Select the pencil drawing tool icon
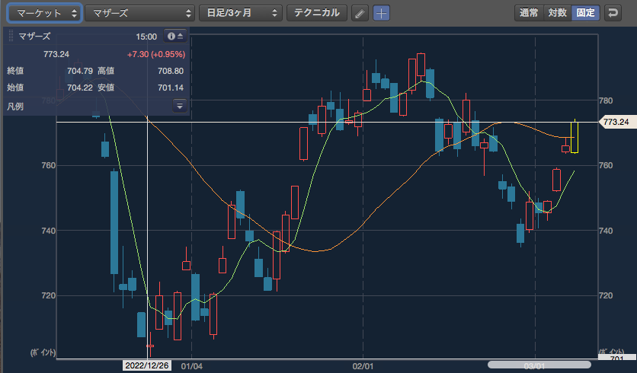Viewport: 637px width, 373px height. [x=360, y=14]
